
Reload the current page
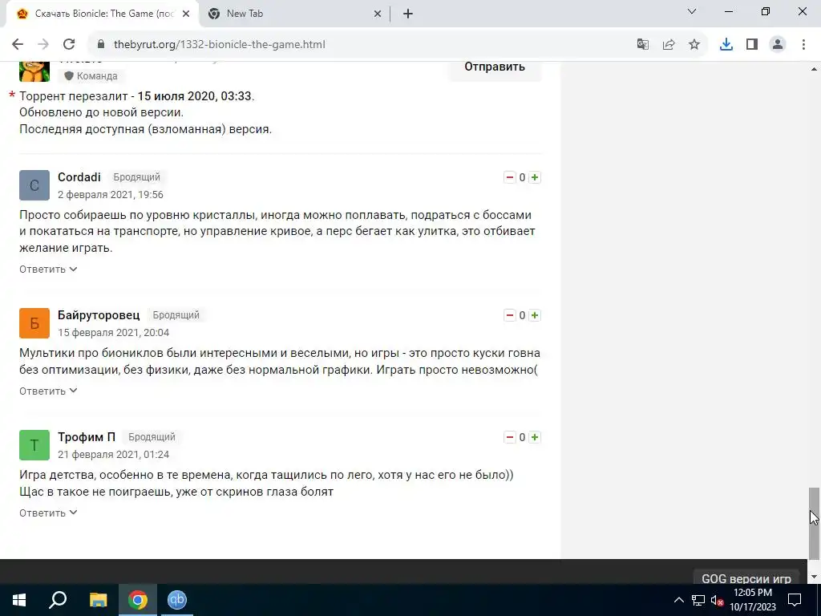[69, 45]
